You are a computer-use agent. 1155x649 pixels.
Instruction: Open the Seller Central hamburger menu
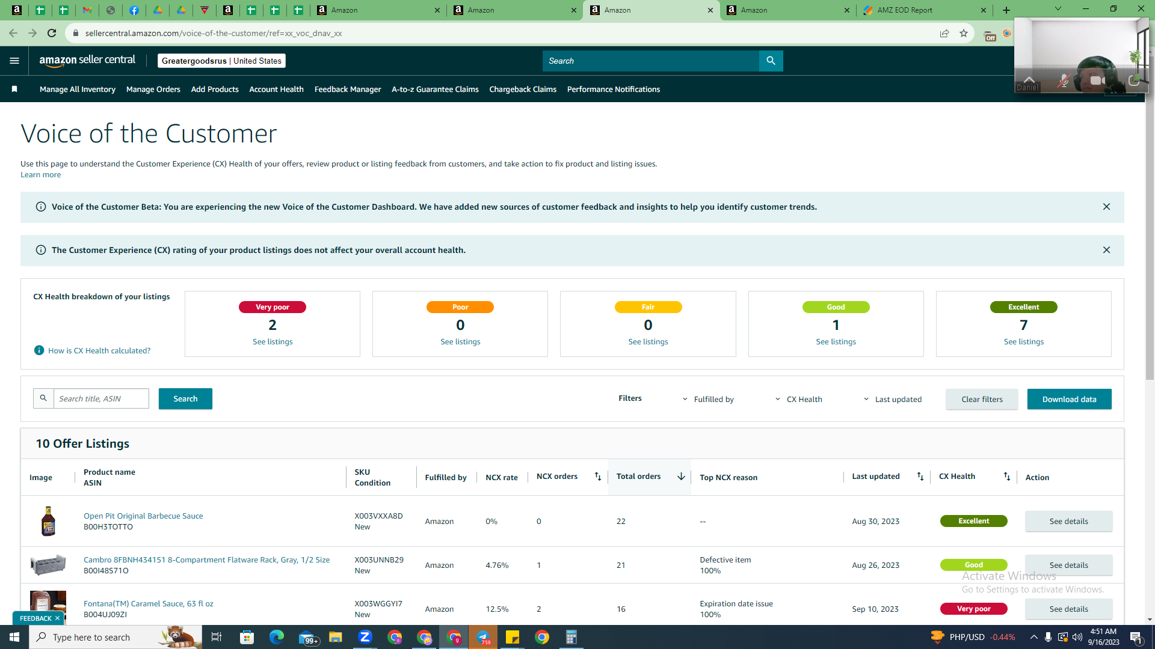click(x=14, y=61)
